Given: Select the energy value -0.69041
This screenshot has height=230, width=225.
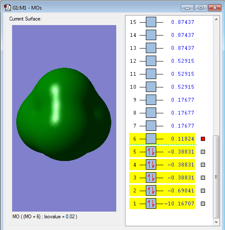Looking at the screenshot, I should click(x=181, y=191).
